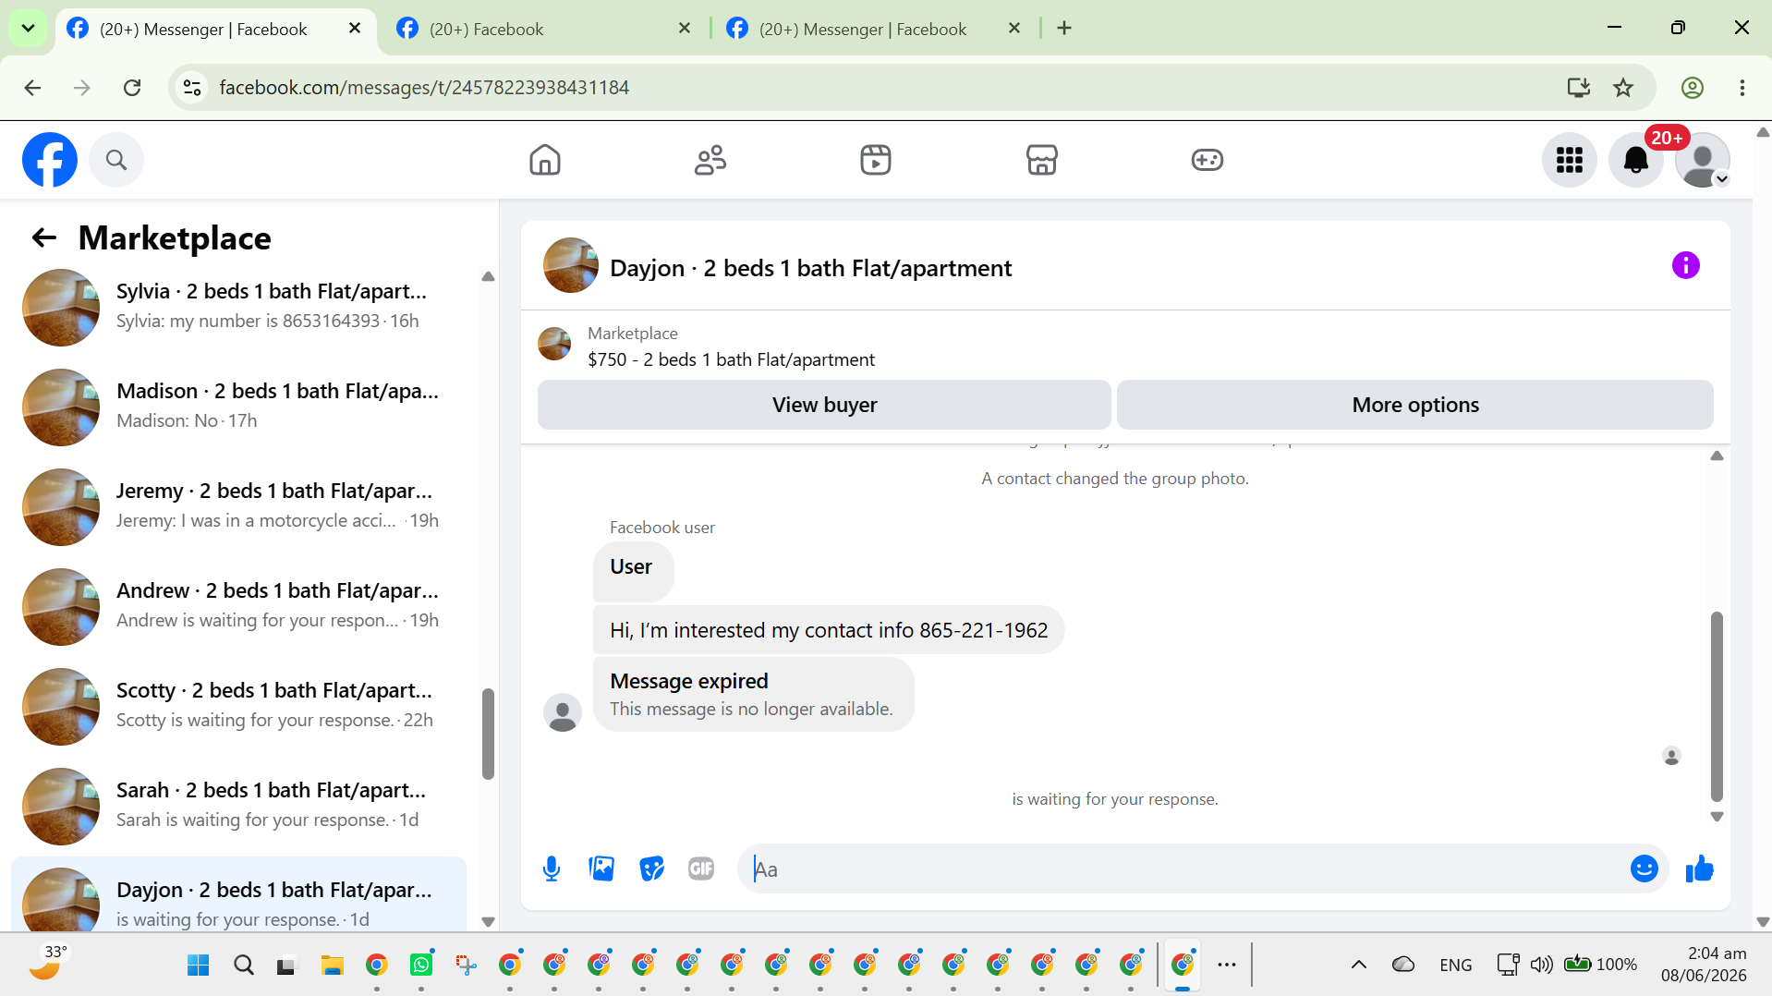The image size is (1772, 996).
Task: Send a thumbs-up like
Action: click(1700, 868)
